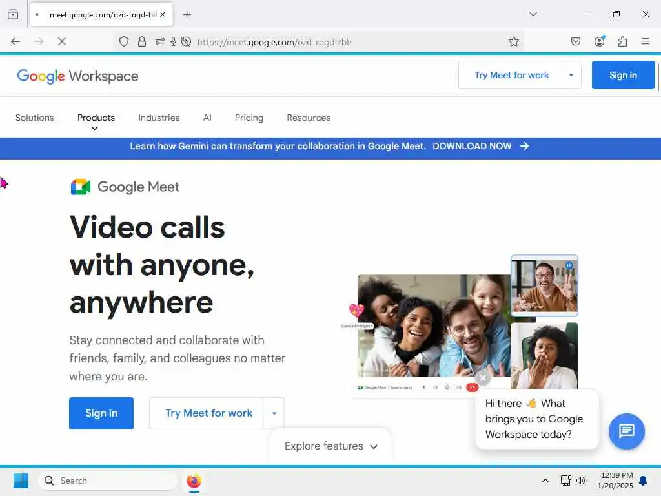This screenshot has height=496, width=661.
Task: Open microphone permission icon in address bar
Action: point(173,41)
